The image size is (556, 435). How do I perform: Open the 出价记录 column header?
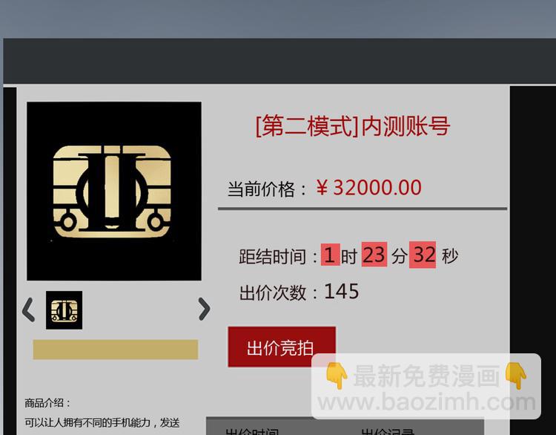tap(388, 431)
